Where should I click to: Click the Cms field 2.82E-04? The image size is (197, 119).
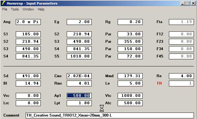[79, 76]
